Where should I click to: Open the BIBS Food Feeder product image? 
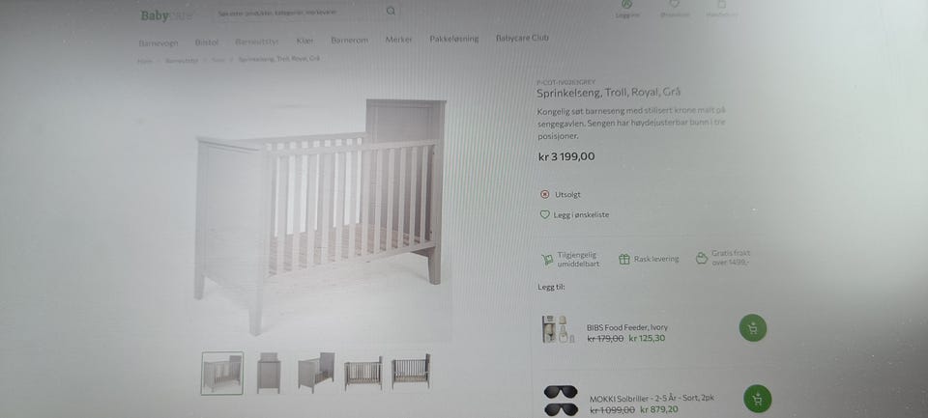pos(557,329)
